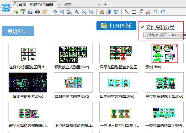The width and height of the screenshot is (186, 133).
Task: Open 连排北a别墅施工图 thumbnail
Action: (28, 53)
